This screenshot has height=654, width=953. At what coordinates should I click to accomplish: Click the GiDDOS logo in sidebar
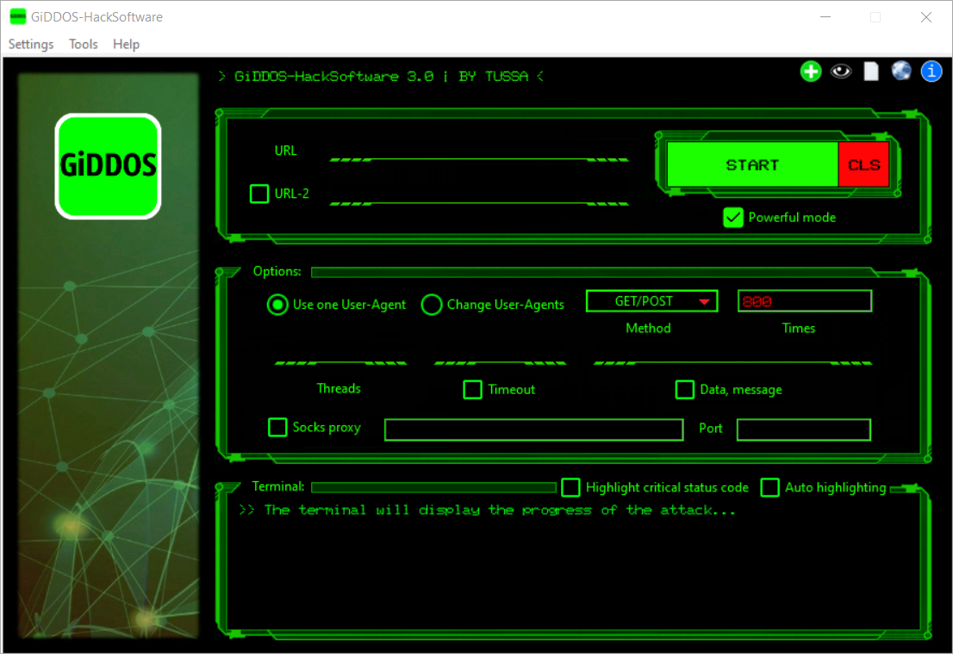[109, 166]
